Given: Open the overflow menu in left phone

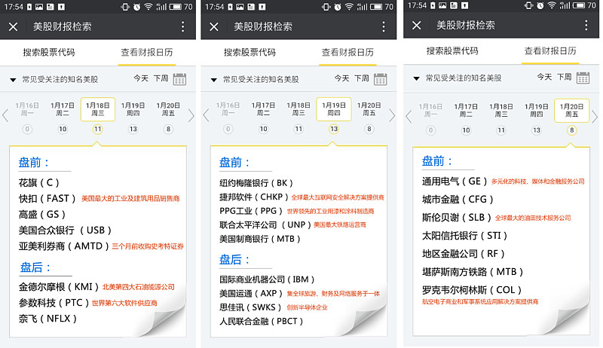Looking at the screenshot, I should tap(182, 26).
